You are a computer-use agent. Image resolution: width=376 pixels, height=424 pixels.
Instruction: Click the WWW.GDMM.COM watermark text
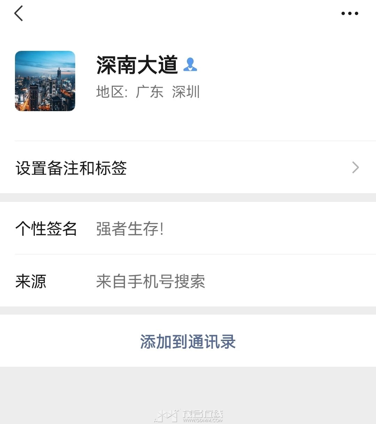point(203,420)
